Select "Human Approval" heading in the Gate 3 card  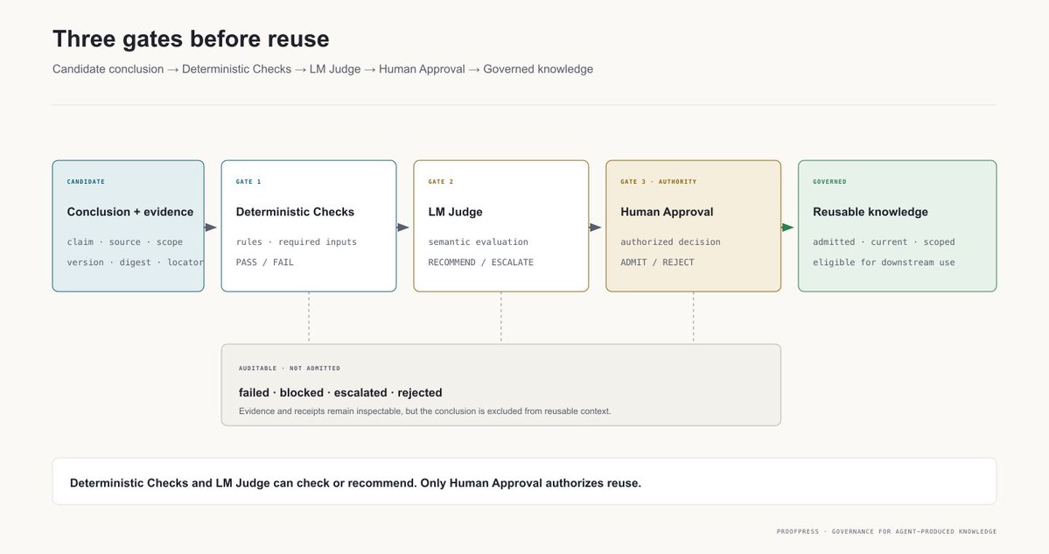pyautogui.click(x=667, y=212)
